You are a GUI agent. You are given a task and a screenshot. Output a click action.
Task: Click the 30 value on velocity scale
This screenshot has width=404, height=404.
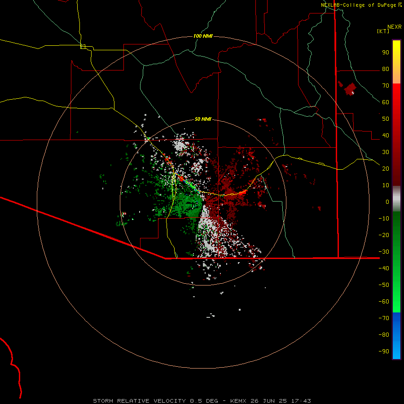pyautogui.click(x=386, y=152)
